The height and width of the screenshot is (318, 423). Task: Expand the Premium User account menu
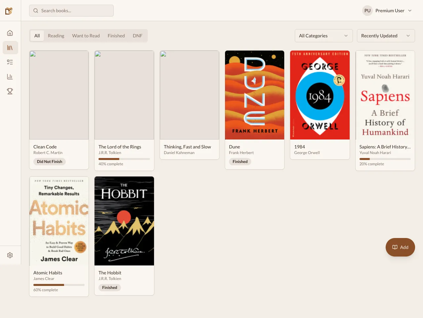[x=387, y=11]
